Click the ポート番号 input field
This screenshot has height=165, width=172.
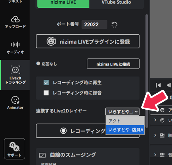coord(94,25)
